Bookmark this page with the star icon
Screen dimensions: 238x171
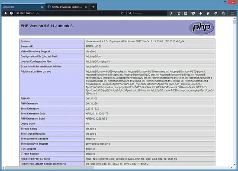click(x=179, y=13)
